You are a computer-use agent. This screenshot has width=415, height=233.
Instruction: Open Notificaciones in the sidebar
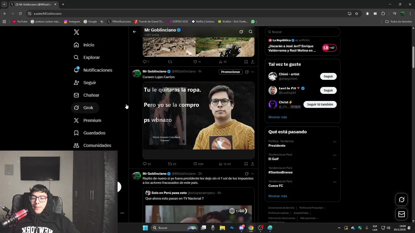tap(93, 70)
